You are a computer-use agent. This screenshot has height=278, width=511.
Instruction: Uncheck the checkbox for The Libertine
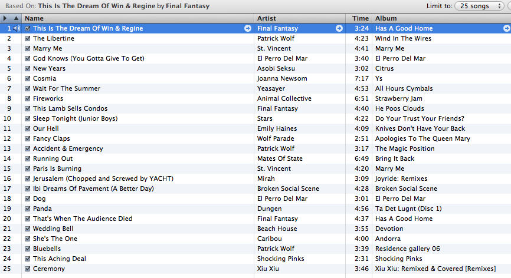[x=27, y=38]
